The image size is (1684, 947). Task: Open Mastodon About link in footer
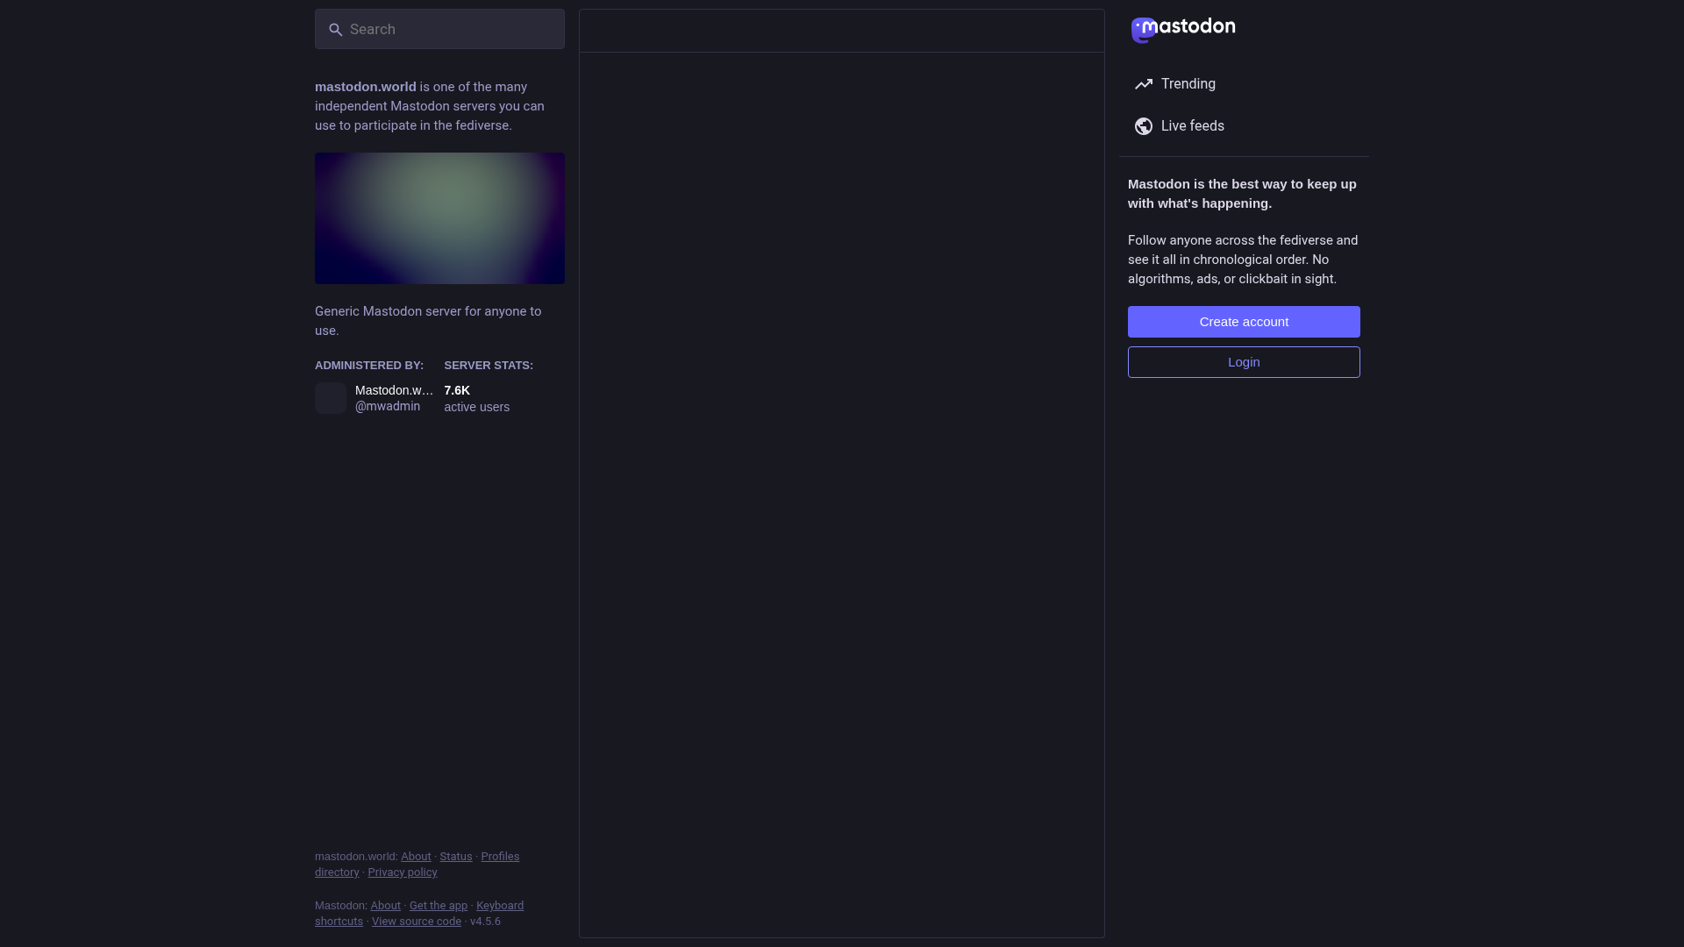(x=385, y=906)
